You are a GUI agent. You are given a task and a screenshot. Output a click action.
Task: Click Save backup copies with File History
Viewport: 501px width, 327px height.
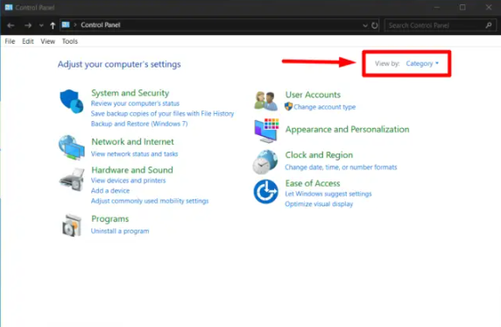[162, 114]
